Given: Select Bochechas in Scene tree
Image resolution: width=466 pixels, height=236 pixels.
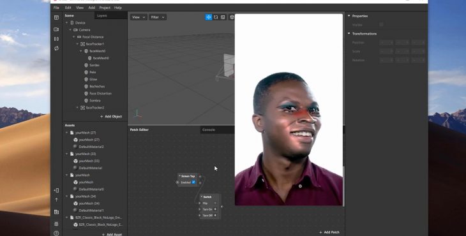Looking at the screenshot, I should (97, 86).
